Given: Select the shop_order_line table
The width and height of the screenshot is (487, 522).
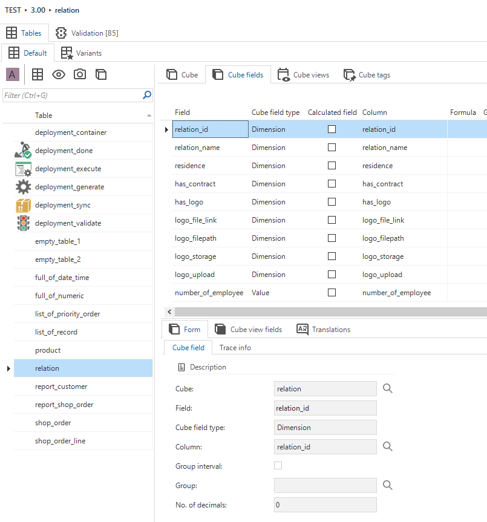Looking at the screenshot, I should click(83, 441).
